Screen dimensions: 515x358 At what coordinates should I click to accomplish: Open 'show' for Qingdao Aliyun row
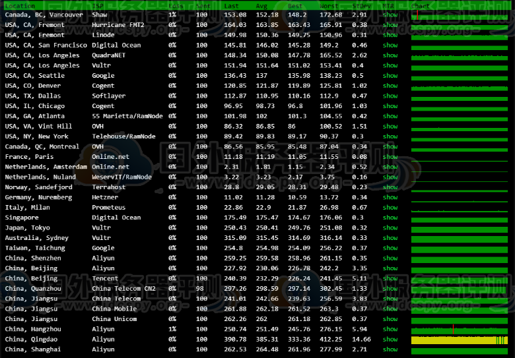tap(390, 340)
